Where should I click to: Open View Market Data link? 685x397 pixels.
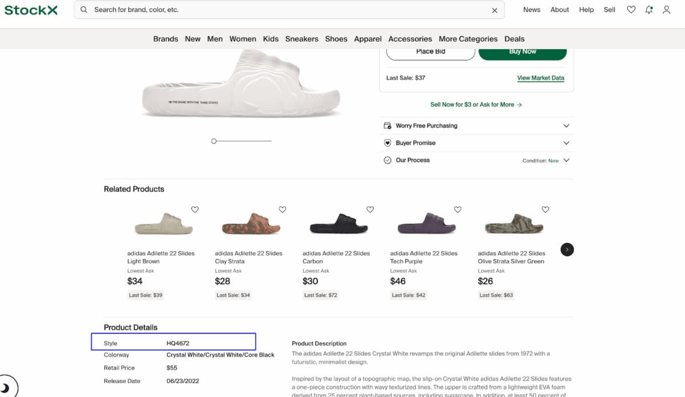(541, 78)
